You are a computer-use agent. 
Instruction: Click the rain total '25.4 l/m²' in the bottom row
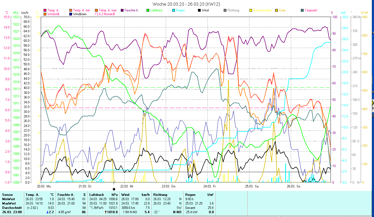(191, 212)
